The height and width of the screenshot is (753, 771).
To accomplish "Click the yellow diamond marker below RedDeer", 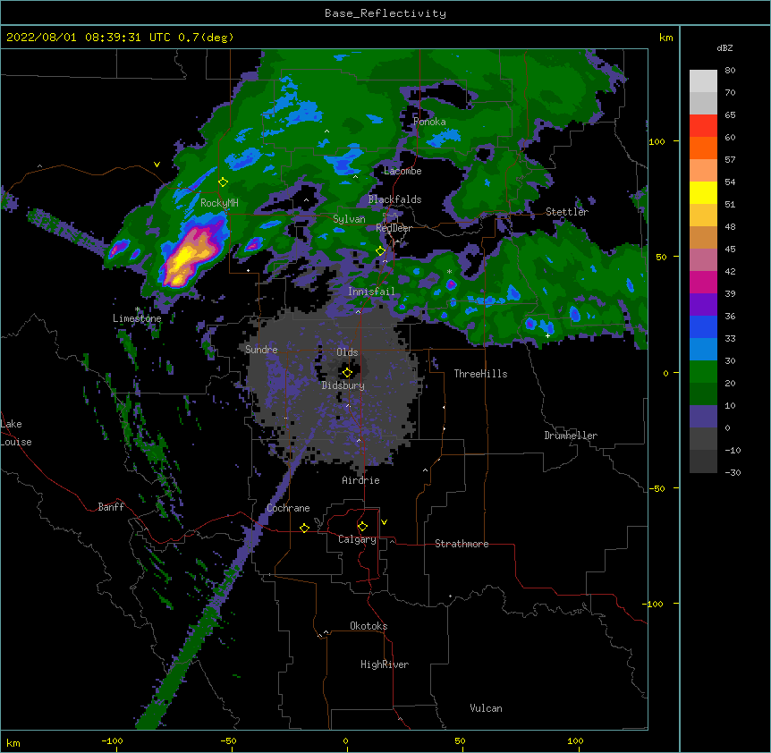I will [x=380, y=251].
